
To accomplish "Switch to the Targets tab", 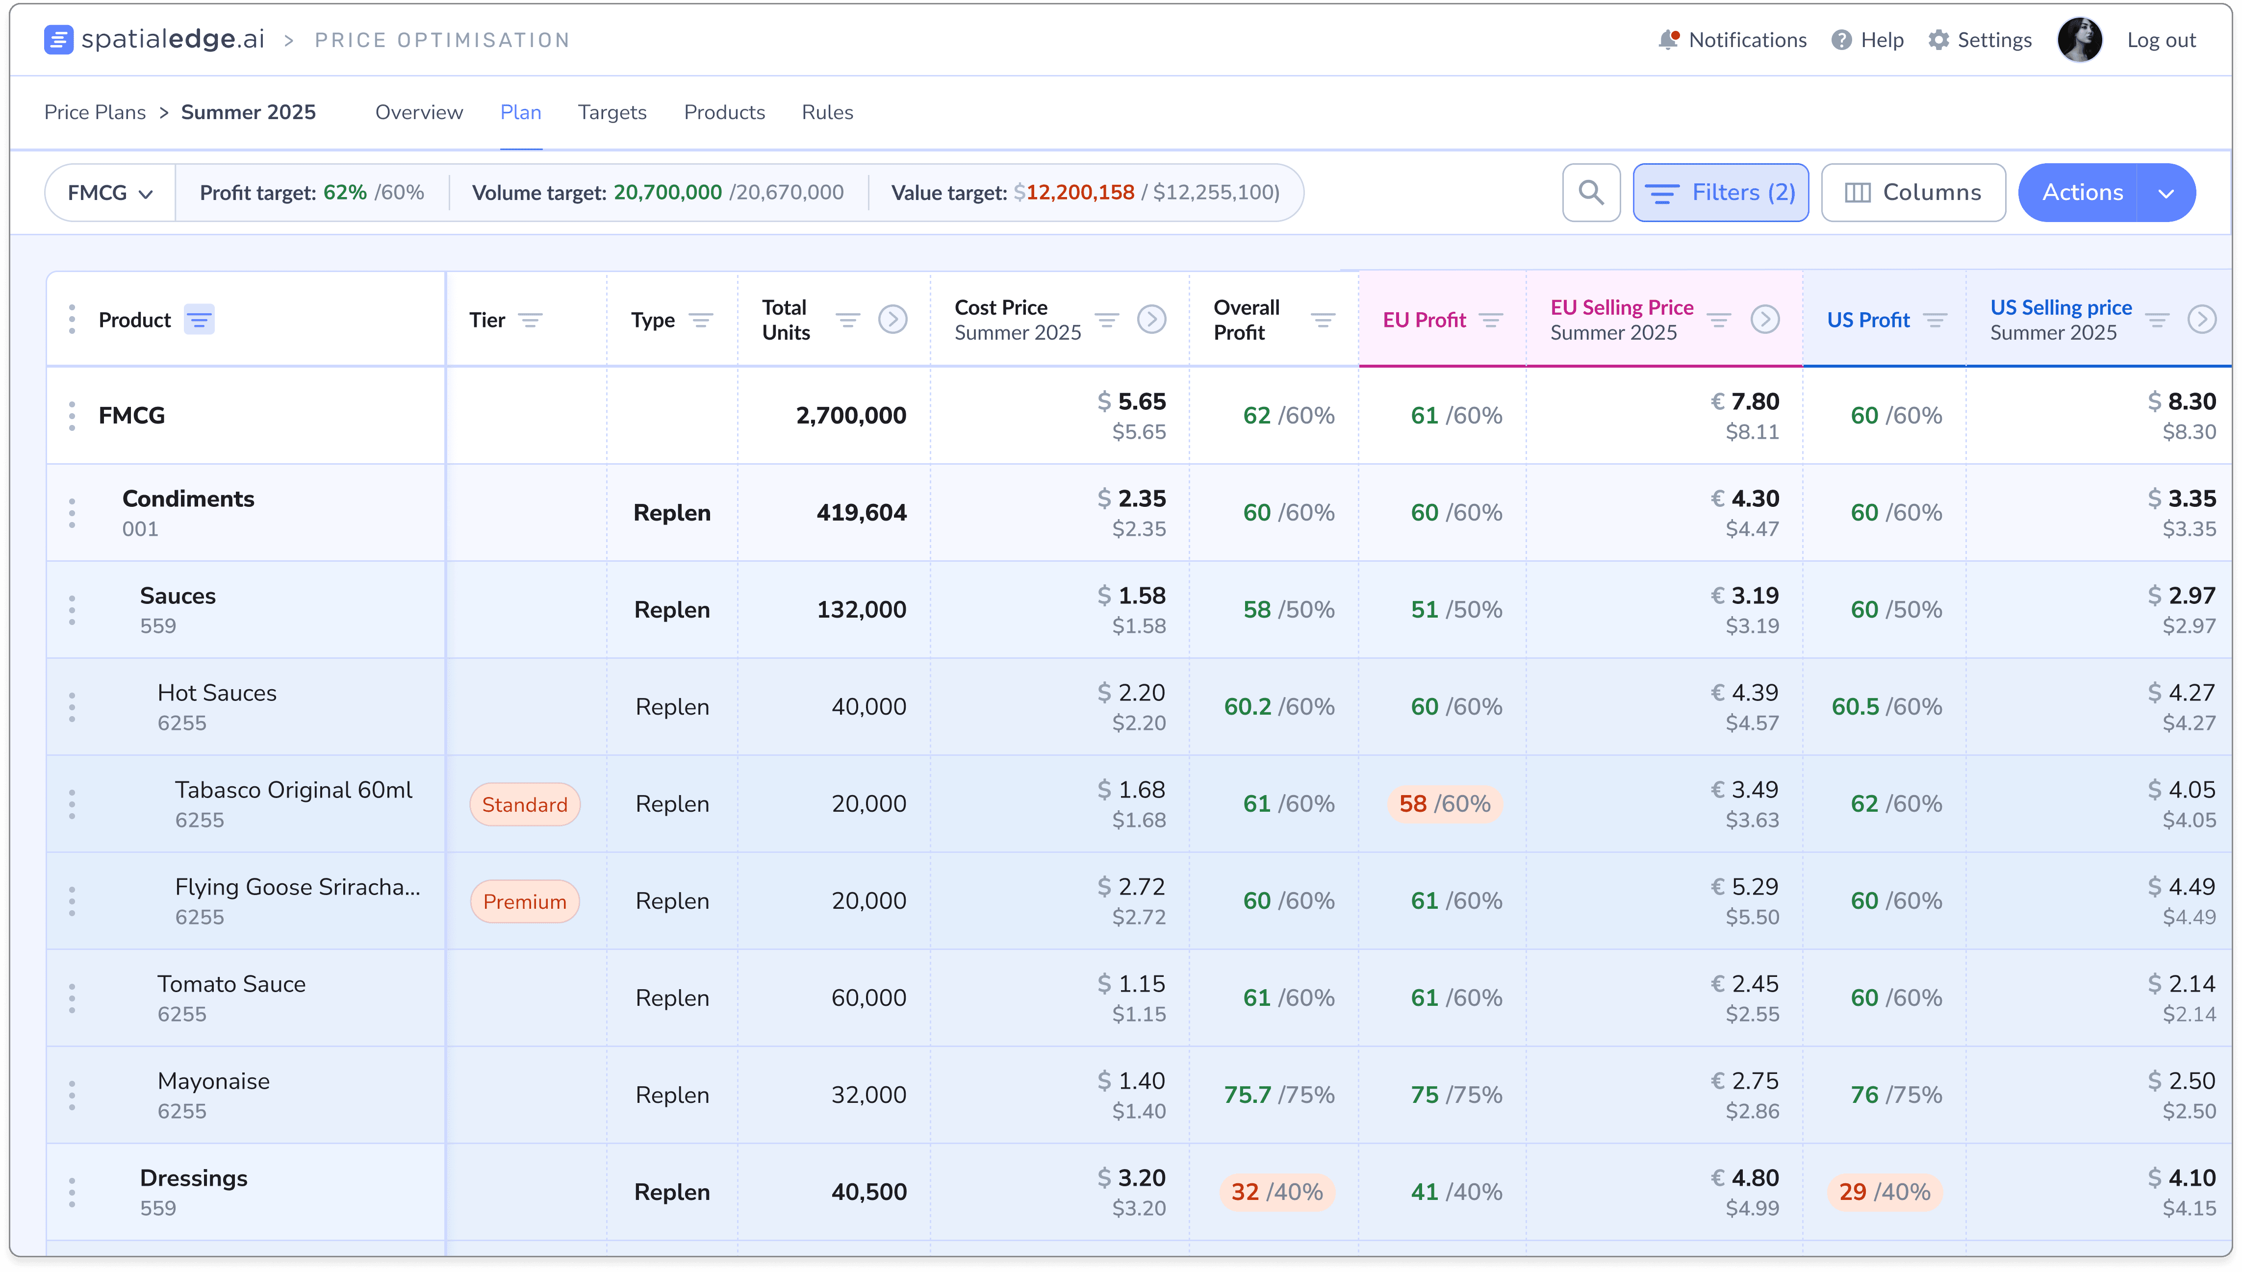I will [x=611, y=113].
